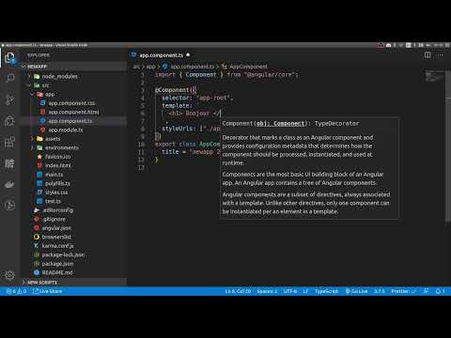This screenshot has width=451, height=338.
Task: Open the Explorer view in activity bar
Action: pyautogui.click(x=10, y=58)
